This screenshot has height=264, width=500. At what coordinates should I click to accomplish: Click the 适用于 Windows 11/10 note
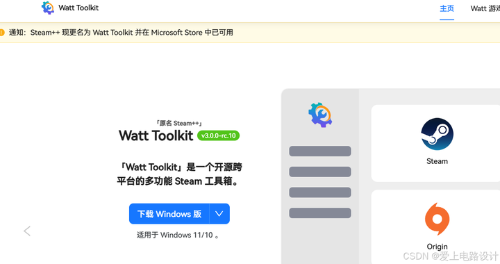(178, 235)
